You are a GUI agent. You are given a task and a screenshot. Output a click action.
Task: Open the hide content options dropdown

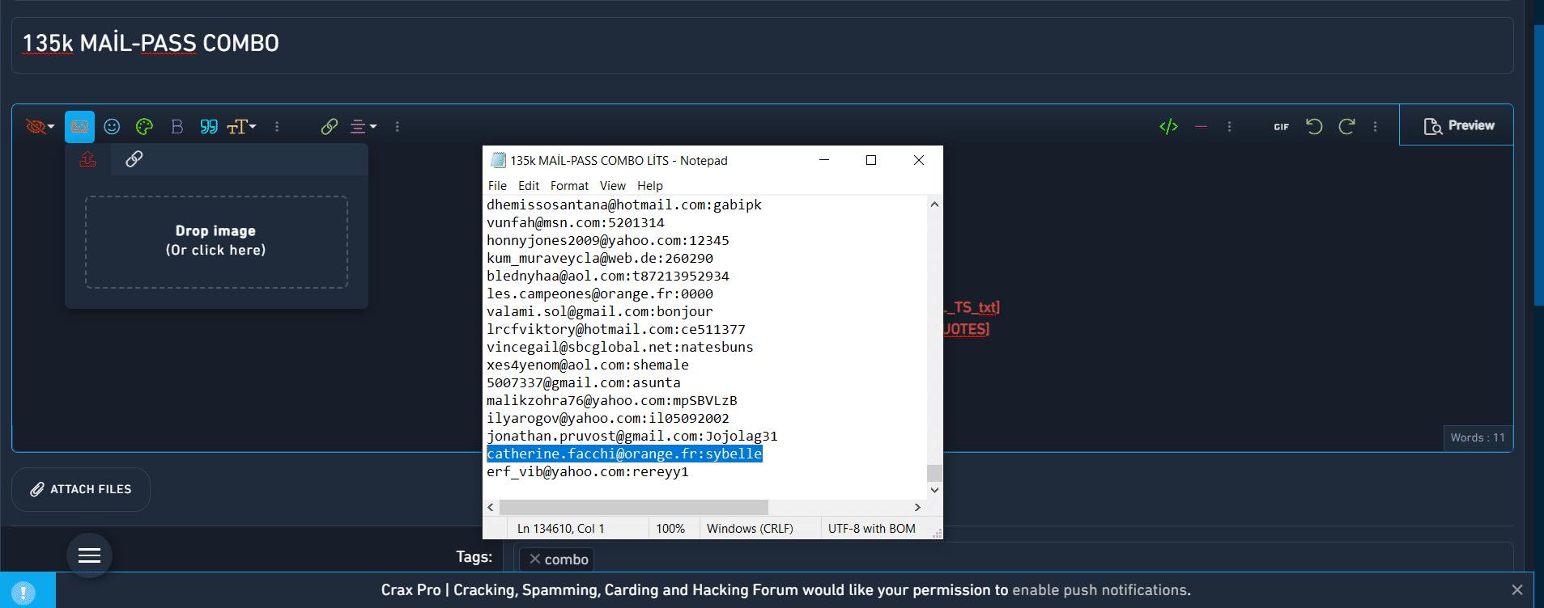(x=40, y=127)
